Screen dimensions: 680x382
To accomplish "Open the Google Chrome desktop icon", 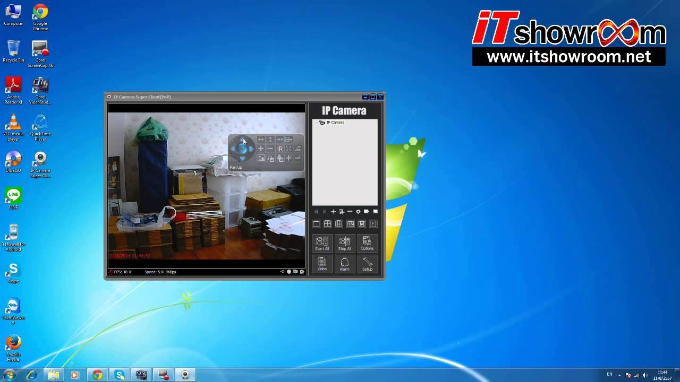I will tap(40, 18).
